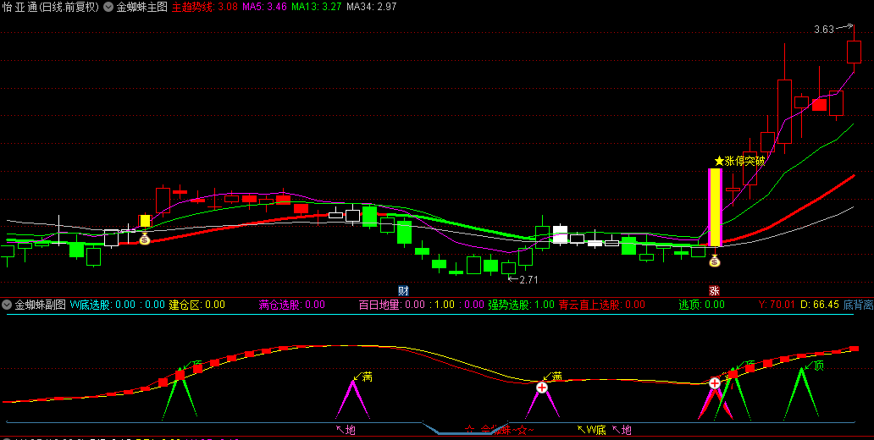Screen dimensions: 874x440
Task: Click the 怡亚通(日线 前复权) chart title
Action: (50, 7)
